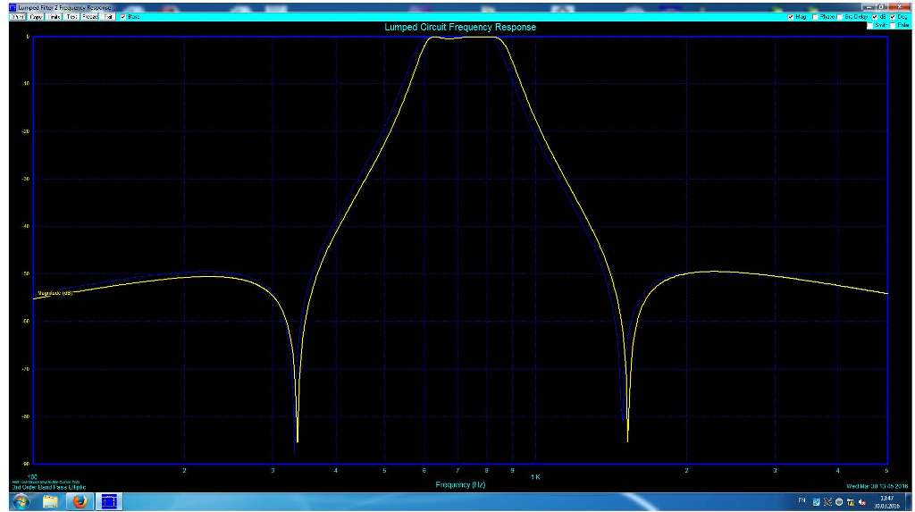Viewport: 915px width, 512px height.
Task: Select the filter application taskbar icon
Action: point(109,501)
